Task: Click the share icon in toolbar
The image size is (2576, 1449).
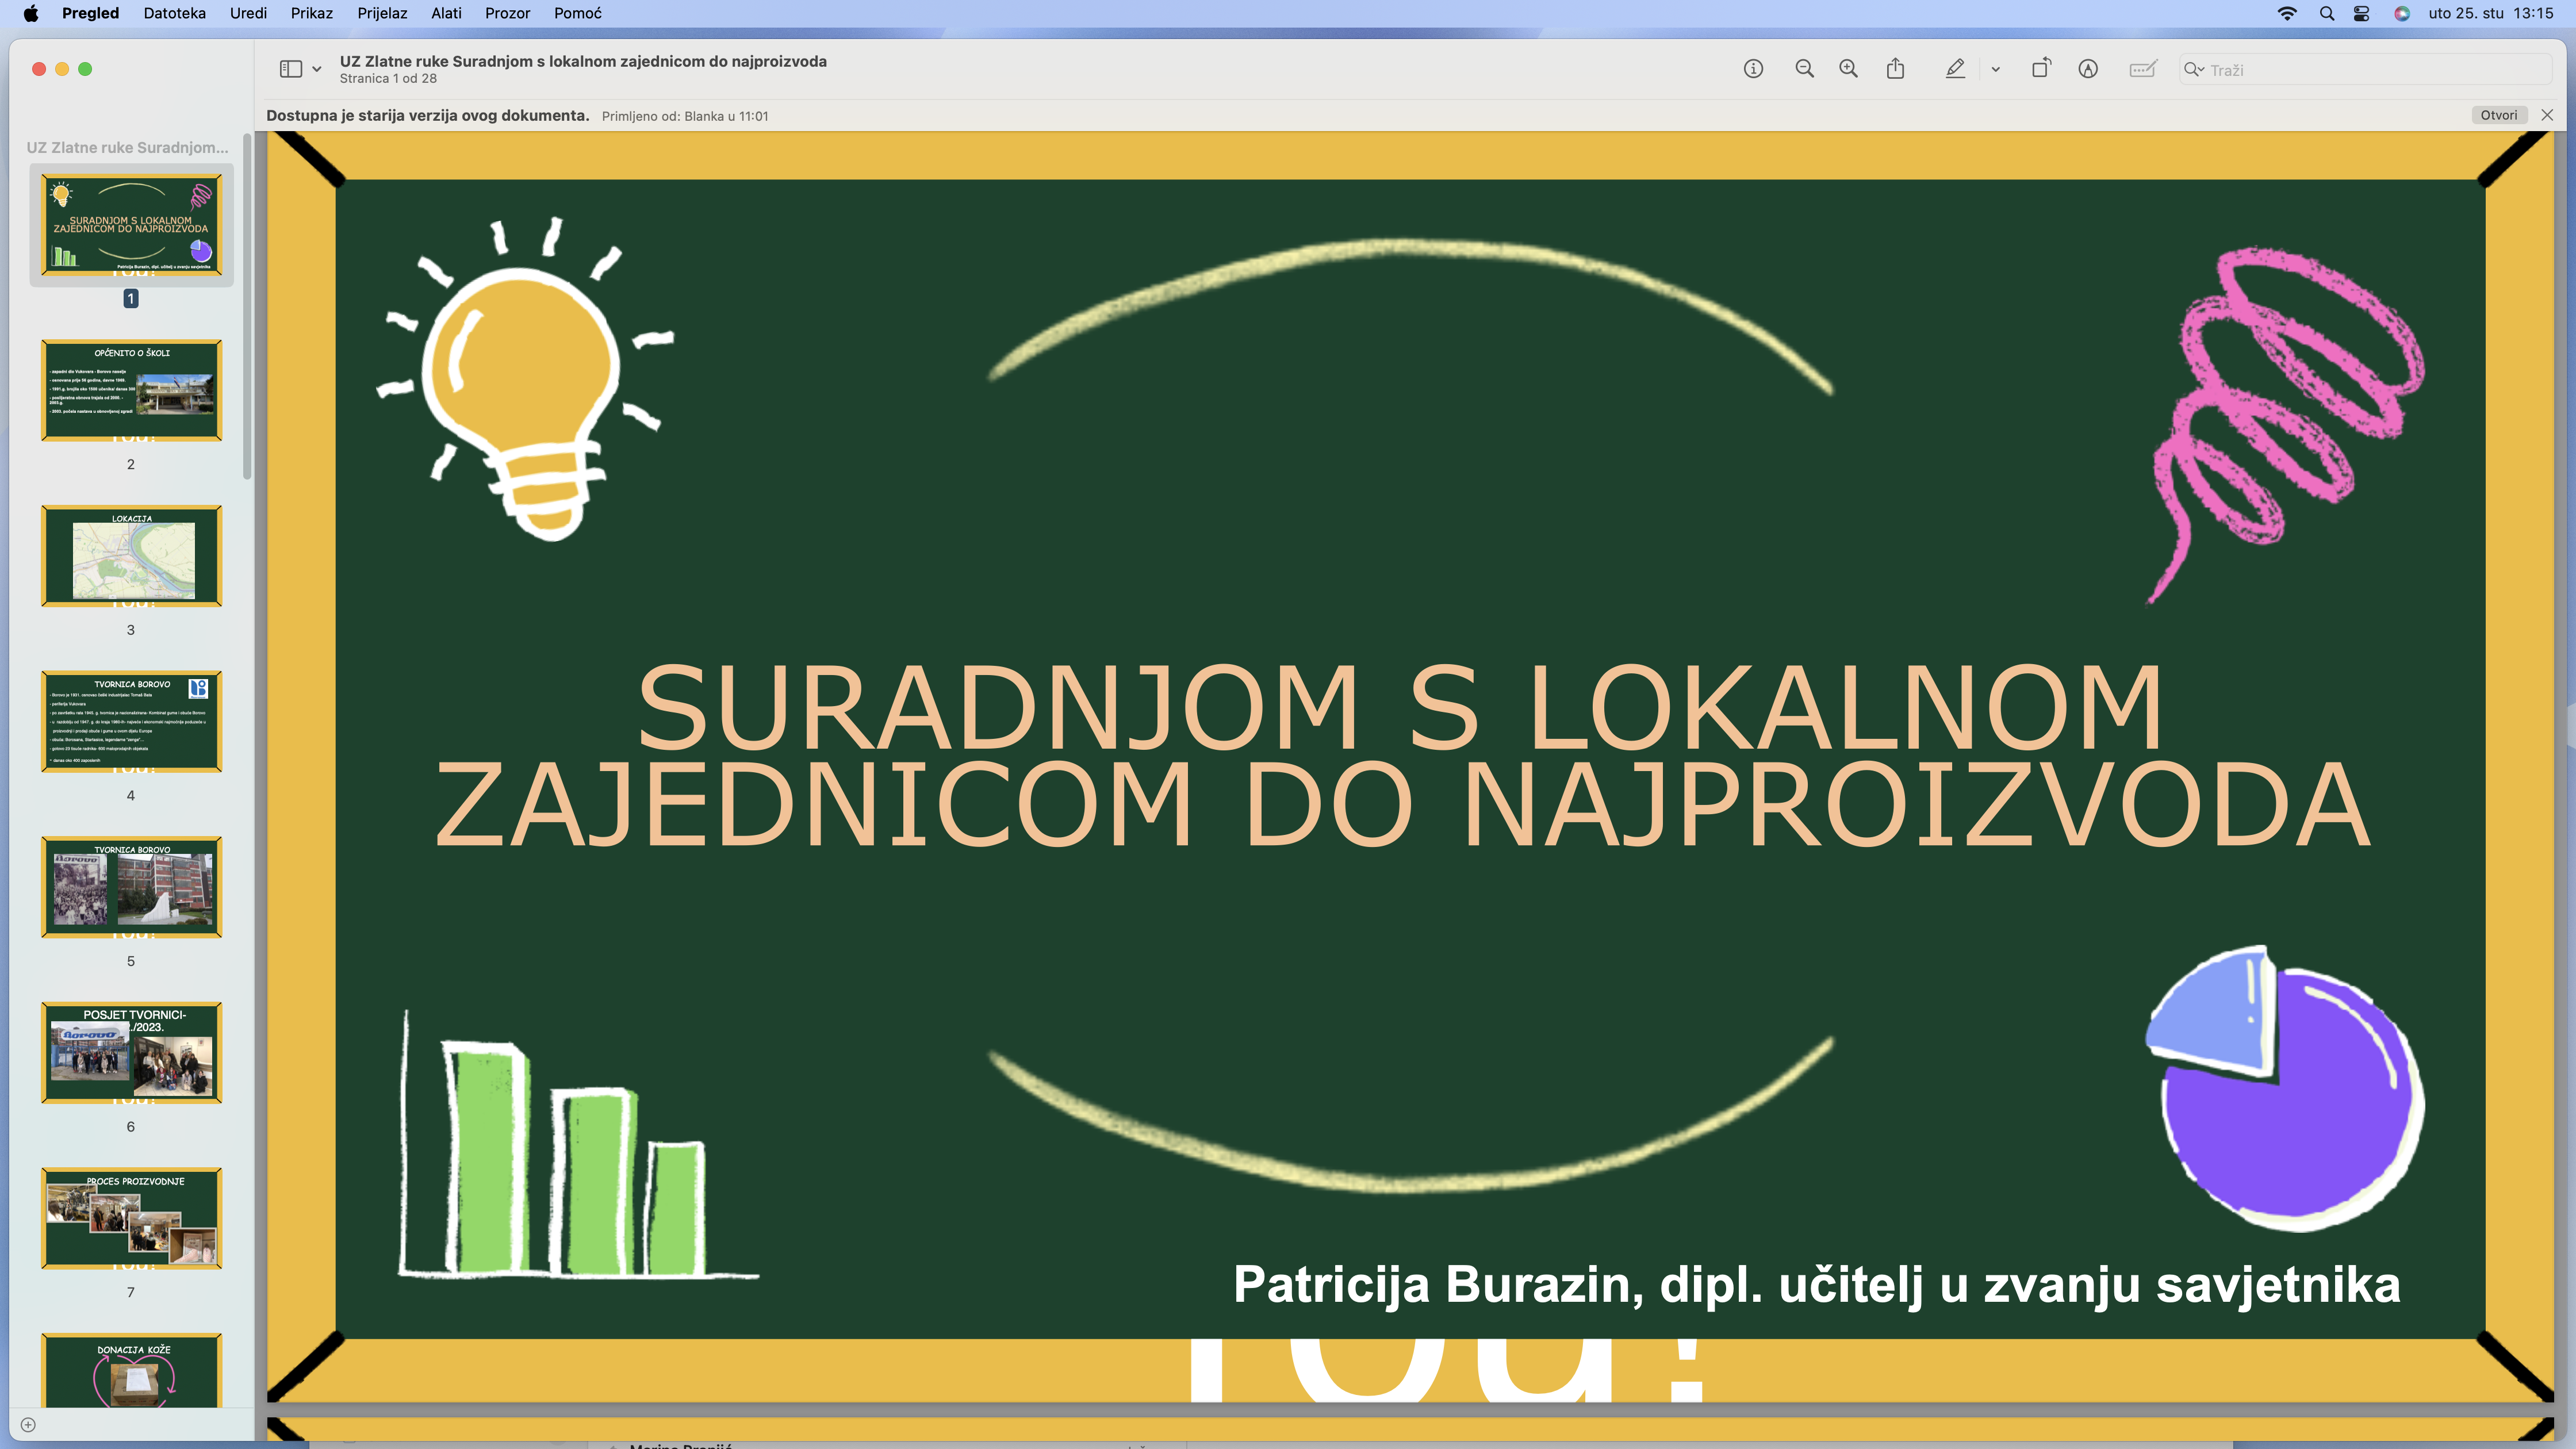Action: tap(1895, 69)
